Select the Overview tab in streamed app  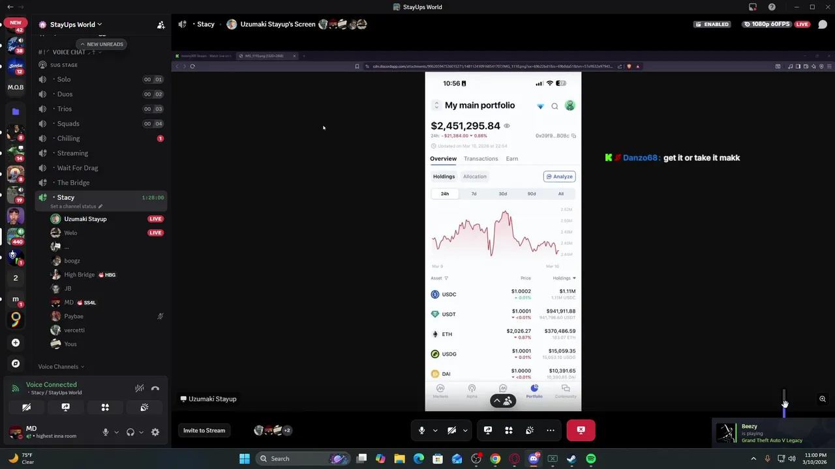click(443, 159)
